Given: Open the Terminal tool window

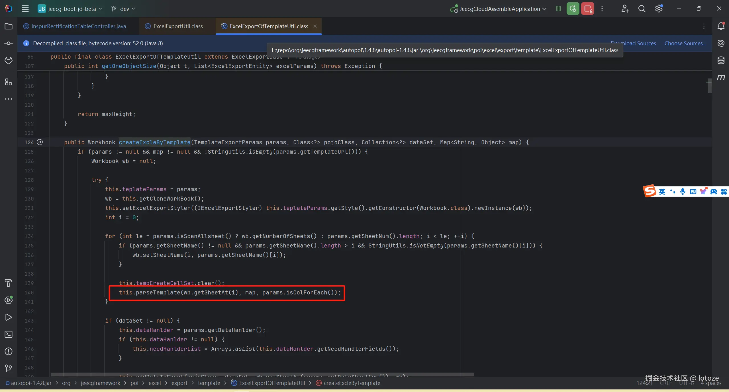Looking at the screenshot, I should [x=9, y=334].
